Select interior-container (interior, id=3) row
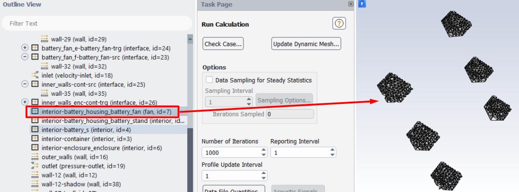The height and width of the screenshot is (192, 519). pos(87,139)
